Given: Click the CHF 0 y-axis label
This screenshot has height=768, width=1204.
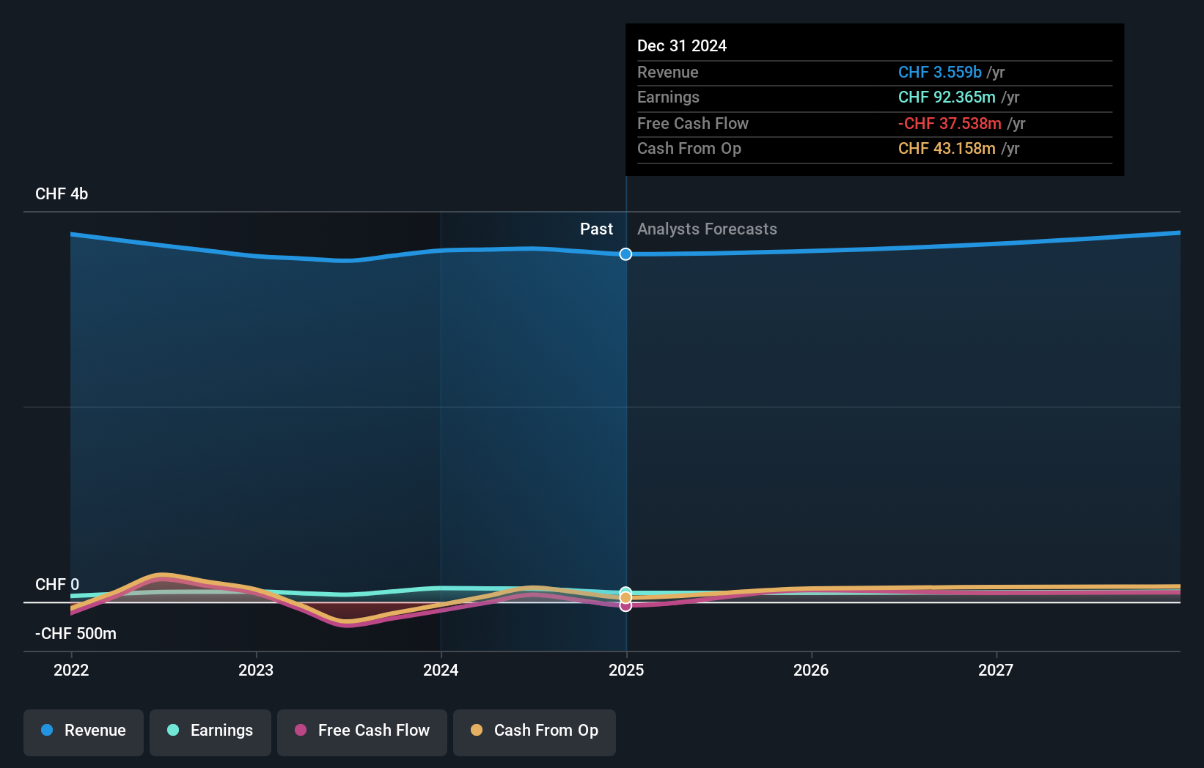Looking at the screenshot, I should coord(57,585).
